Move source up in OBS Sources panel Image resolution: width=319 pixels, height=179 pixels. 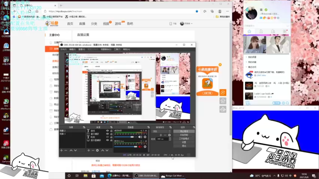102,150
